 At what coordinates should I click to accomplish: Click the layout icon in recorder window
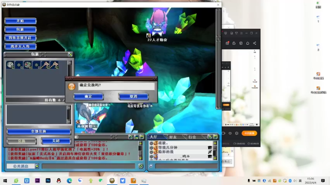coord(241,43)
